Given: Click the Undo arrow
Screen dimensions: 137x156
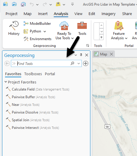Looking at the screenshot, I should 32,4.
